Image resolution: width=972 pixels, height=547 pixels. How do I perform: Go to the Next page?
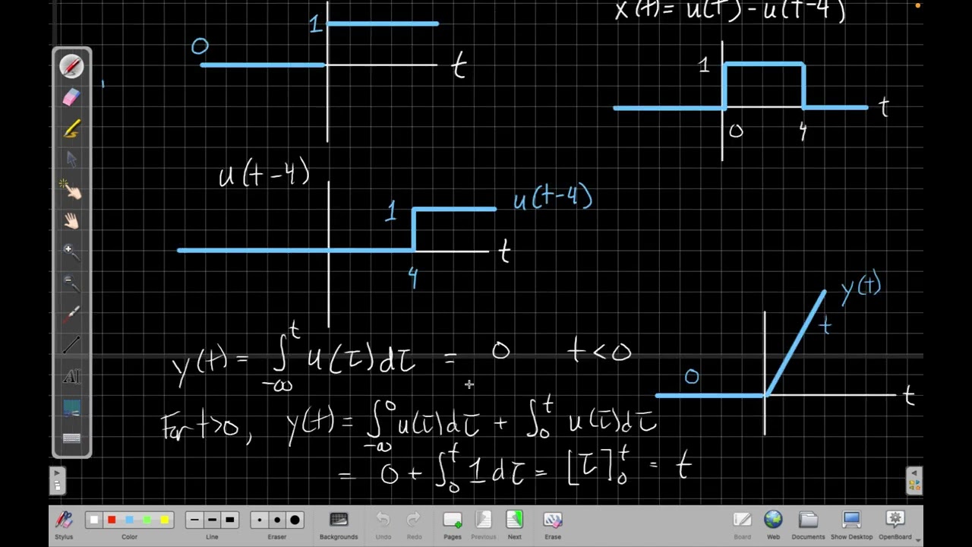(x=515, y=524)
